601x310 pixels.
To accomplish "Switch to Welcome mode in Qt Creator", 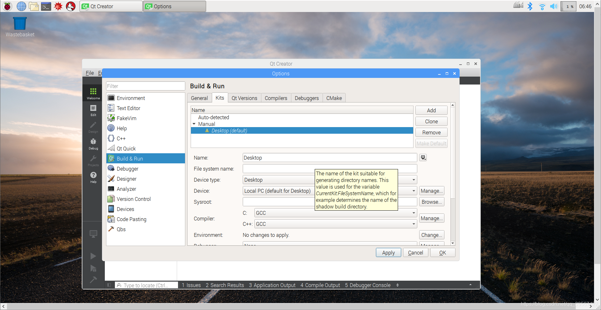I will point(93,93).
